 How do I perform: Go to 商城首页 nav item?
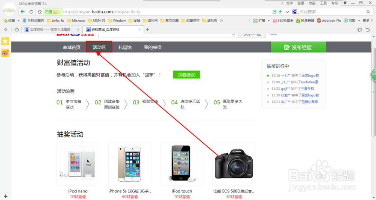(x=71, y=47)
